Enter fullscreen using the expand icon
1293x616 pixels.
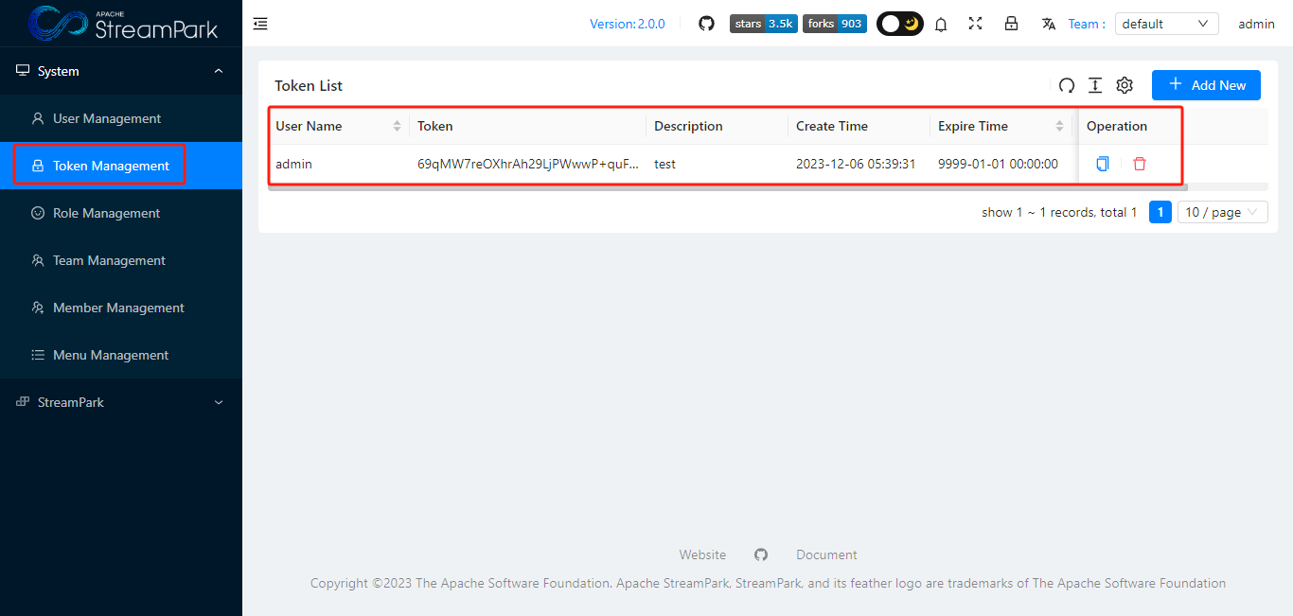(x=975, y=24)
